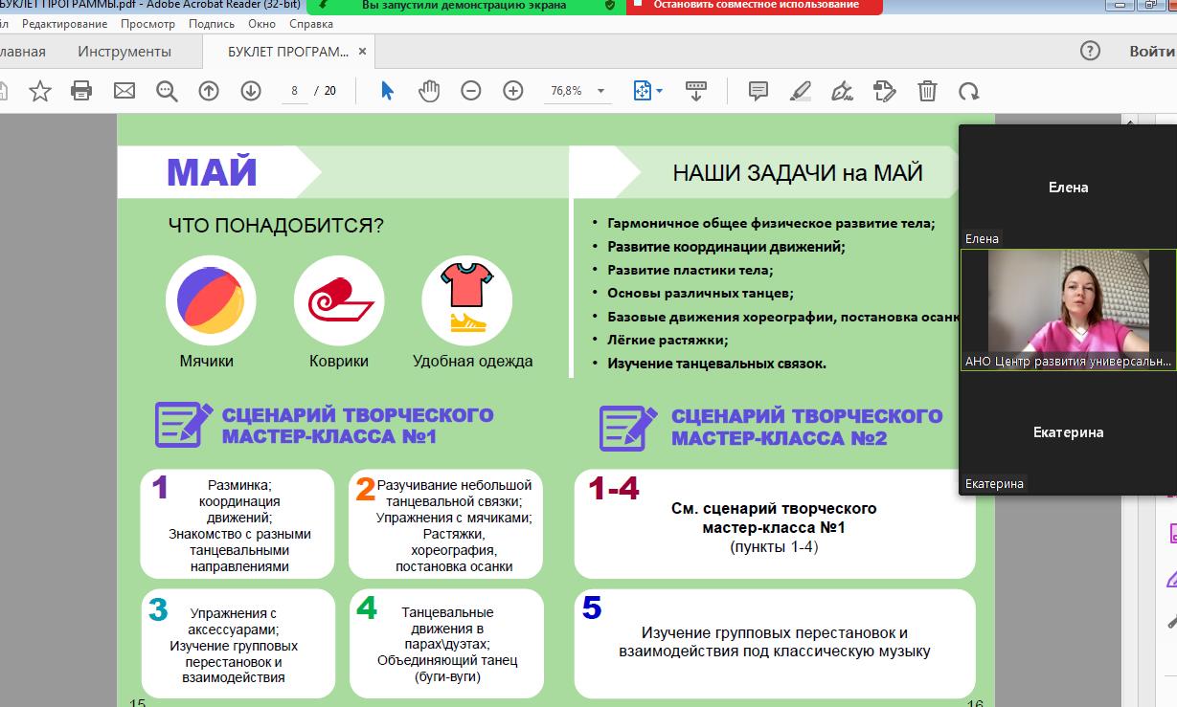Click the ЧТО ПОНАДОБИТСЯ? heading
Screen dimensions: 1177x707
276,226
